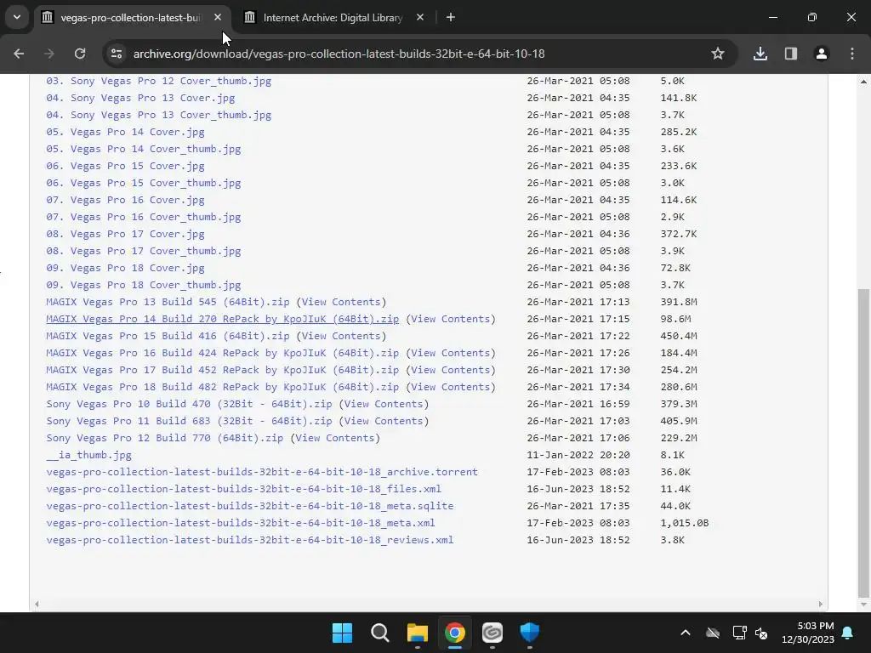Download MAGIX Vegas Pro 16 Build 424 zip
Viewport: 871px width, 653px height.
coord(222,353)
